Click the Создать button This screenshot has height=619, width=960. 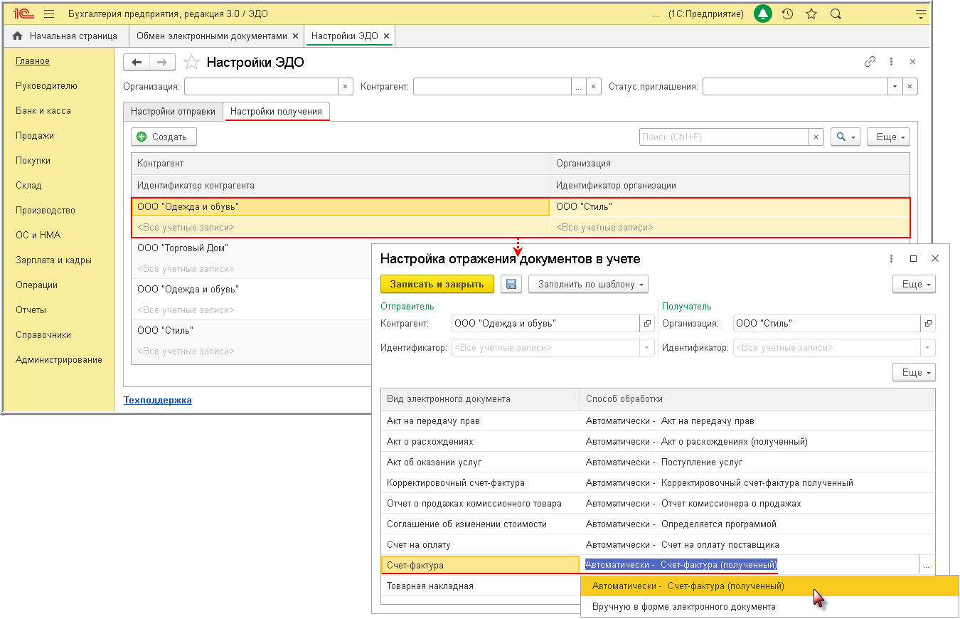pos(164,137)
